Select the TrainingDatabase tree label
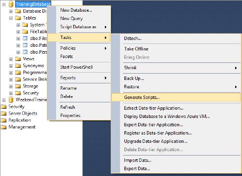Viewport: 242px width, 176px height. coord(33,4)
